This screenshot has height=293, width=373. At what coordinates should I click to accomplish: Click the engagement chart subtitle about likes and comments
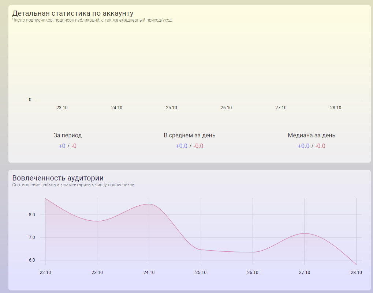73,185
